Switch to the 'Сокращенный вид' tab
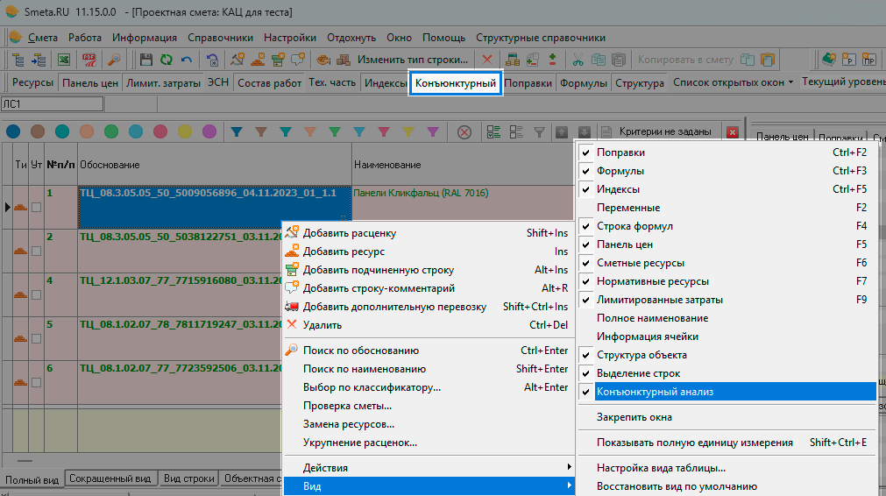This screenshot has height=496, width=886. [112, 479]
